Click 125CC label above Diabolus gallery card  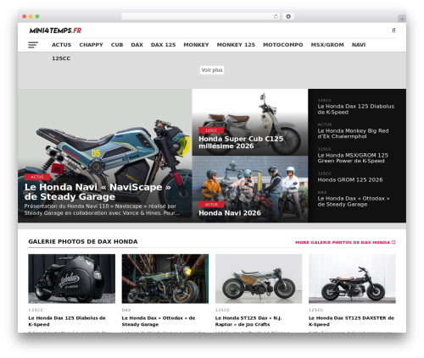(x=36, y=310)
